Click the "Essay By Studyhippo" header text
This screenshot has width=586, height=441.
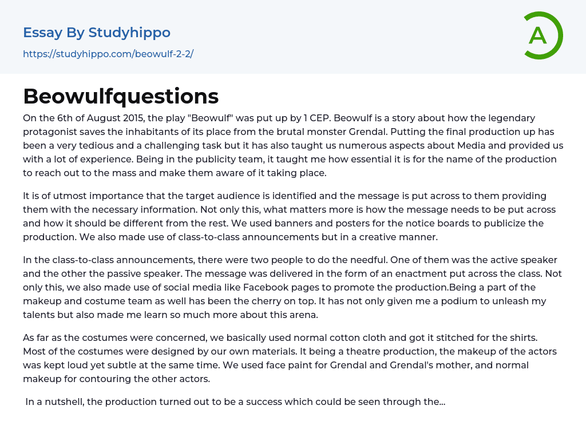(x=97, y=33)
